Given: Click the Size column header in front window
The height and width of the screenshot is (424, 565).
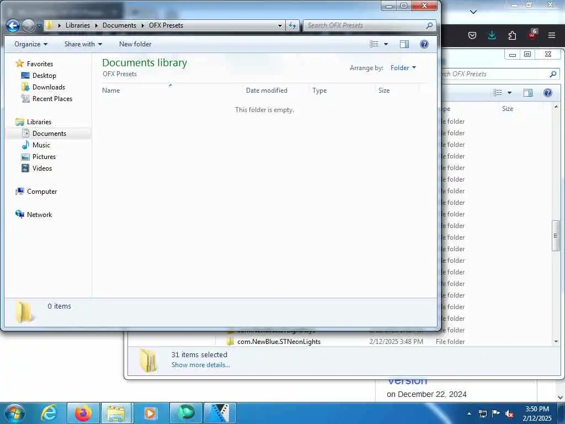Looking at the screenshot, I should (397, 90).
